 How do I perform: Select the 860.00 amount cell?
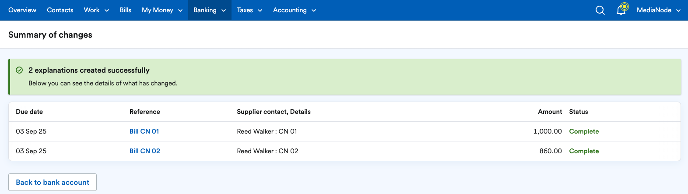pos(551,151)
